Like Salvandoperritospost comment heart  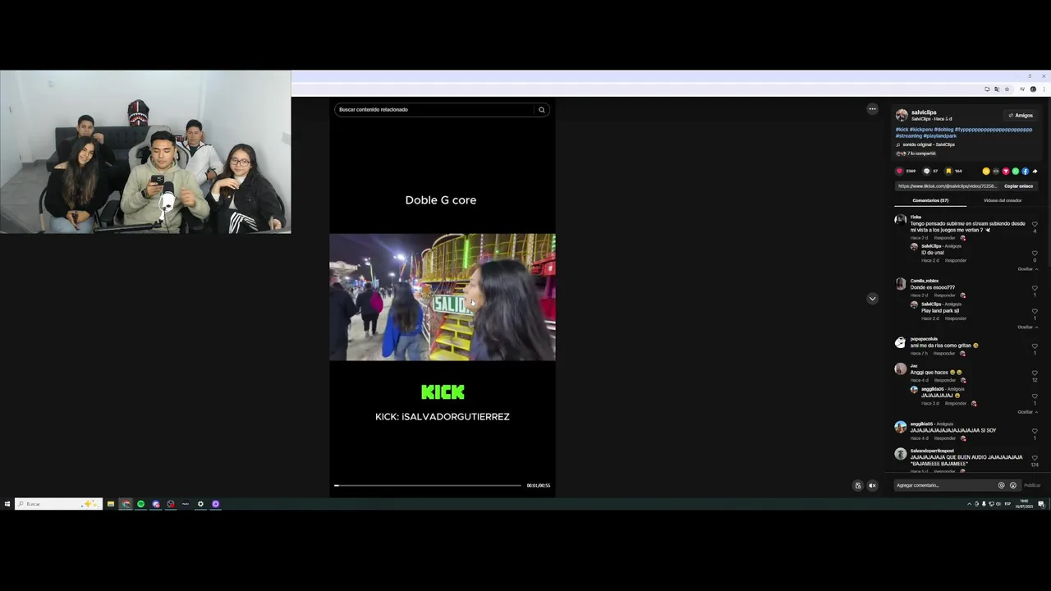click(x=1035, y=458)
